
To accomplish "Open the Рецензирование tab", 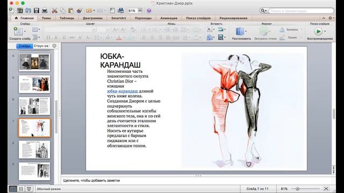I will [233, 18].
